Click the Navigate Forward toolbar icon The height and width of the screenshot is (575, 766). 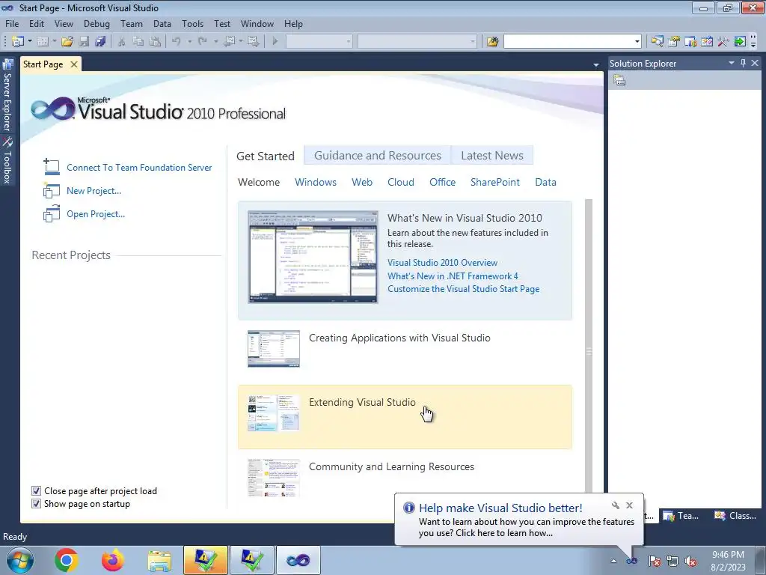point(253,42)
